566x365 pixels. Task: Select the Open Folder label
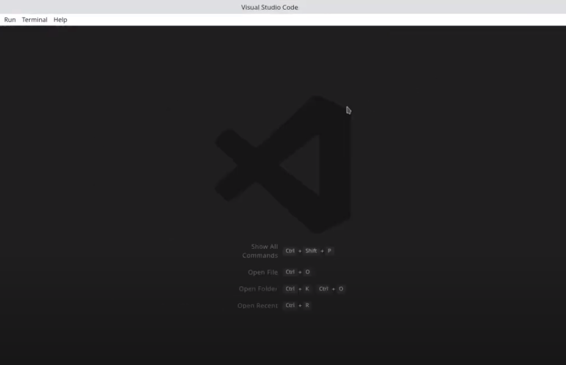(258, 289)
